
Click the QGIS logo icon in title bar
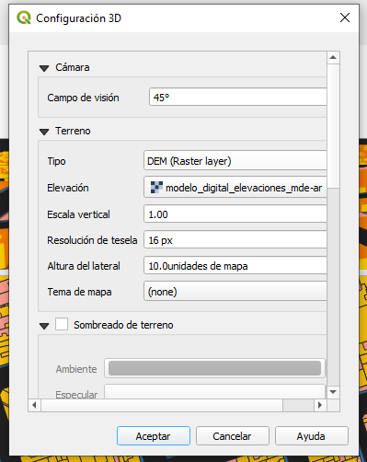coord(24,17)
